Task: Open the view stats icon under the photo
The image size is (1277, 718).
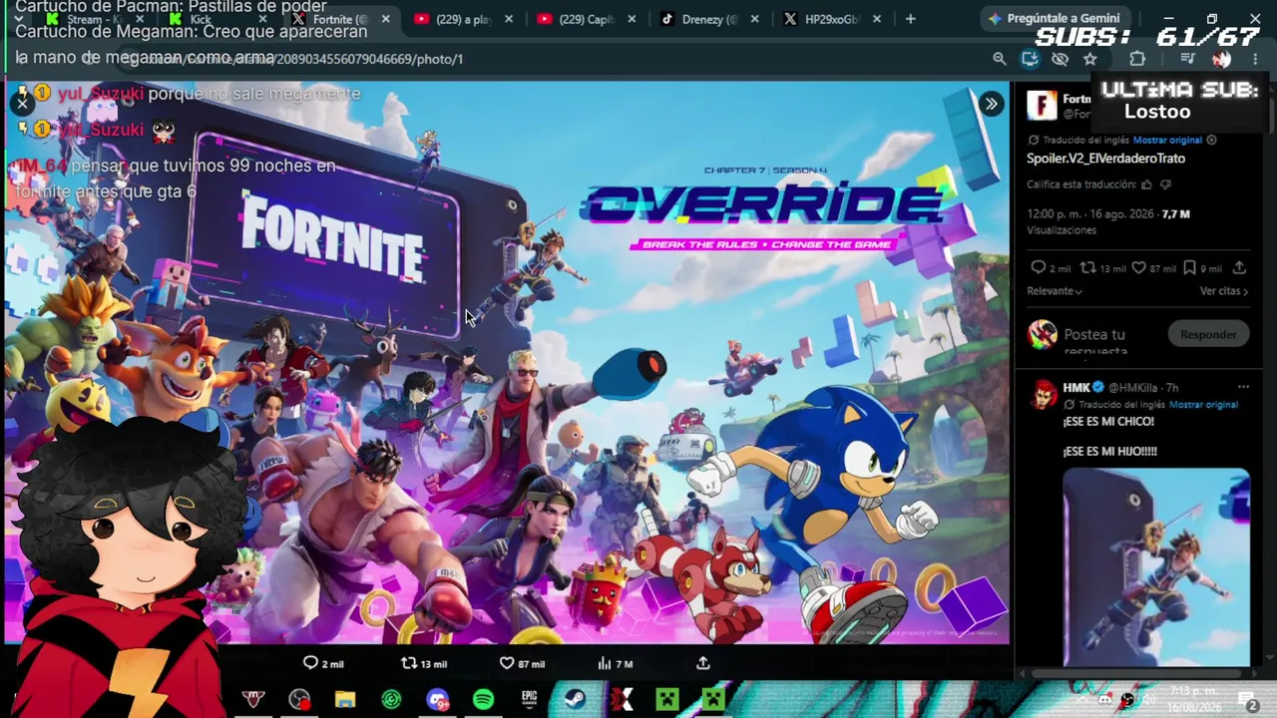Action: tap(604, 663)
